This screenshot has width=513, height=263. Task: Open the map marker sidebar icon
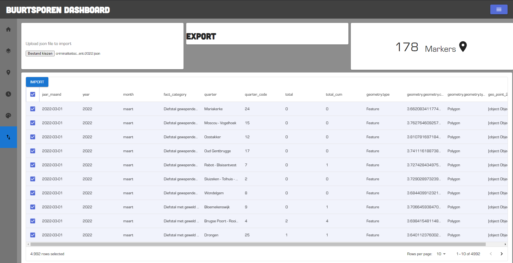tap(8, 72)
